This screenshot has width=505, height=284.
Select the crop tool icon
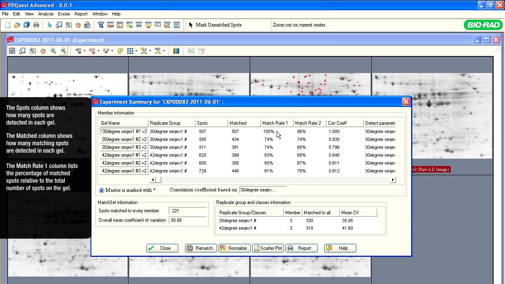coord(101,25)
